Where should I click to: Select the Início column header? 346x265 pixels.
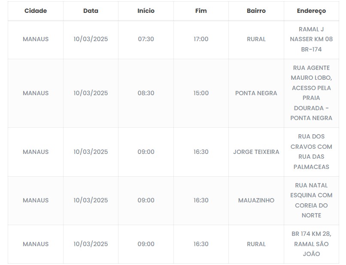click(x=146, y=11)
